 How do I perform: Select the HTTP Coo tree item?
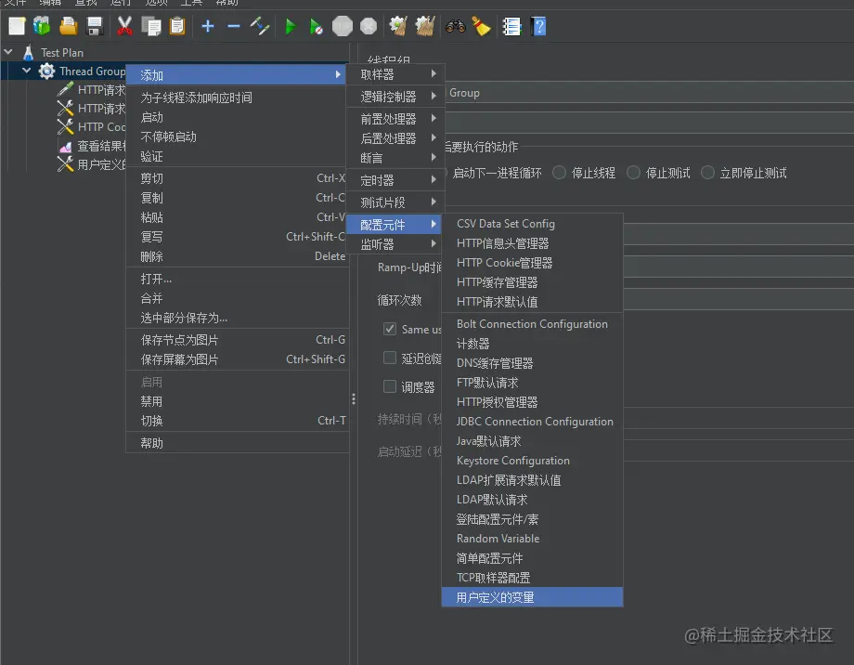coord(101,127)
